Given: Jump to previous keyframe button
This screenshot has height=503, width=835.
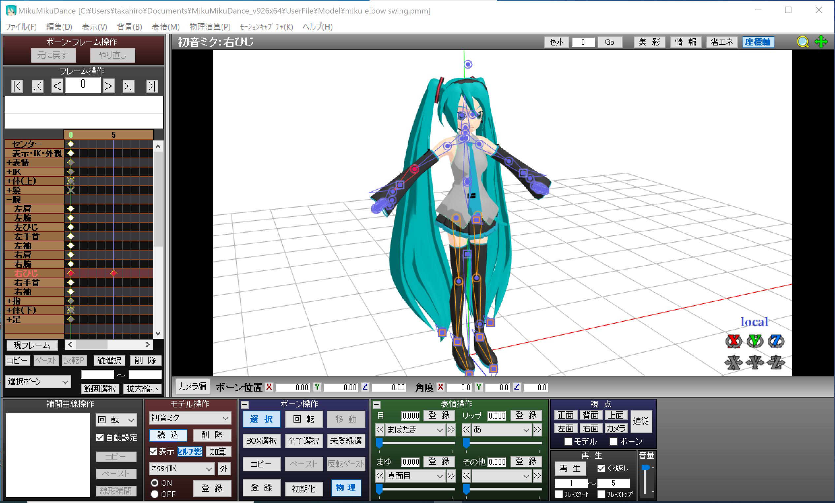Looking at the screenshot, I should coord(37,86).
